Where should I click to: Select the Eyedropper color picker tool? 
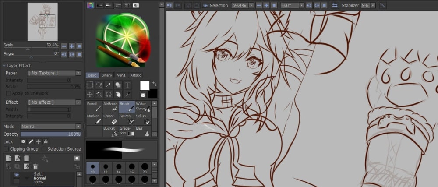click(127, 94)
